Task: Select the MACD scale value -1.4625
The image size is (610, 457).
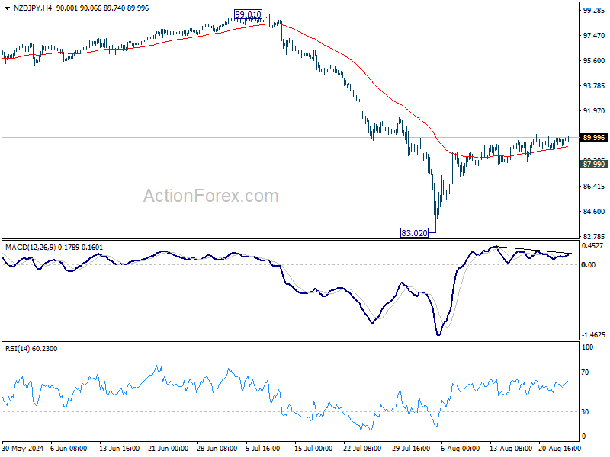Action: point(593,335)
